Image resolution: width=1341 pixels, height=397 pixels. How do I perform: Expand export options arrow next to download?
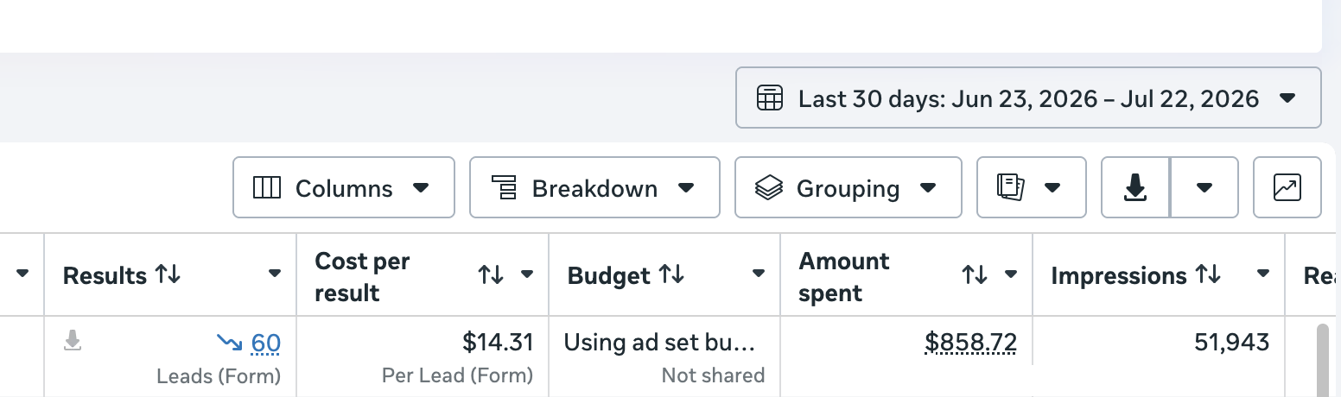pyautogui.click(x=1204, y=187)
